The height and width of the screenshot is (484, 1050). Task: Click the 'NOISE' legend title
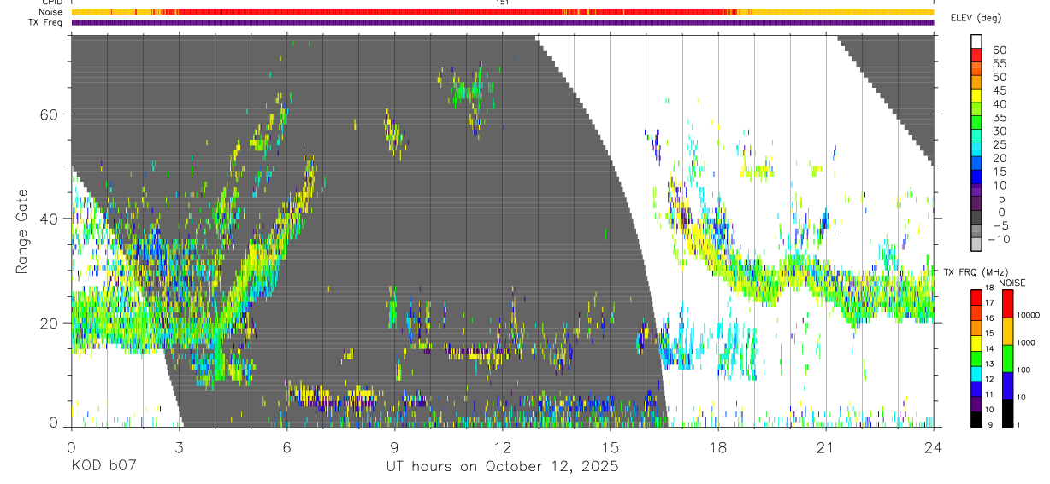(x=1012, y=283)
